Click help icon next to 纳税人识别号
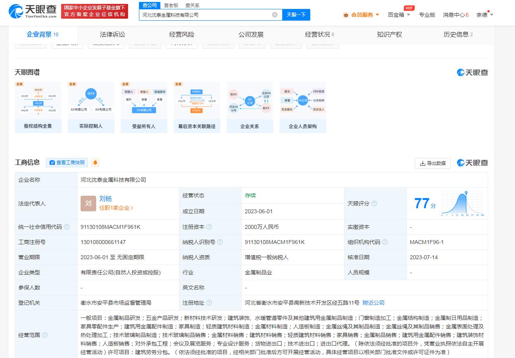Viewport: 515px width, 358px height. pyautogui.click(x=220, y=242)
